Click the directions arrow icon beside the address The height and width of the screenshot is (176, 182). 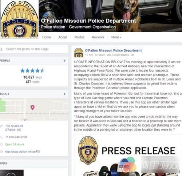[1, 126]
